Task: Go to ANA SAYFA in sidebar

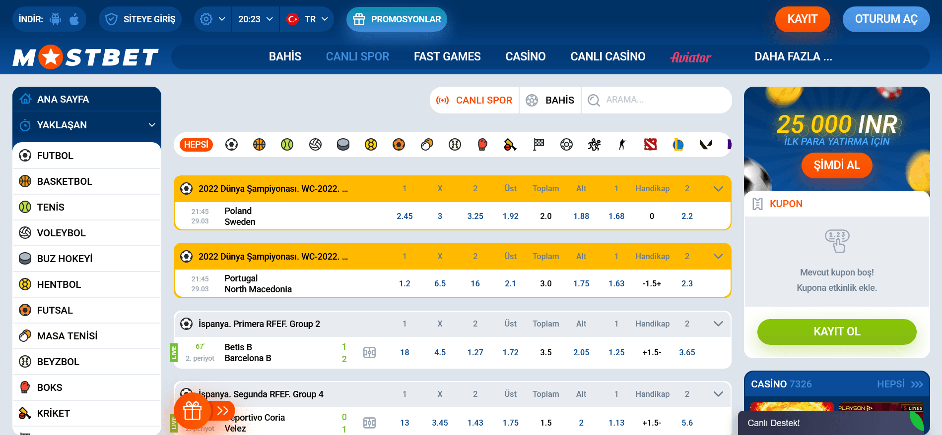Action: point(87,99)
